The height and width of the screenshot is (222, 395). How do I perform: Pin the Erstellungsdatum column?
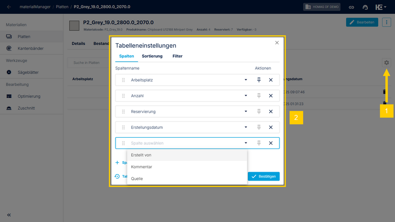pyautogui.click(x=259, y=127)
